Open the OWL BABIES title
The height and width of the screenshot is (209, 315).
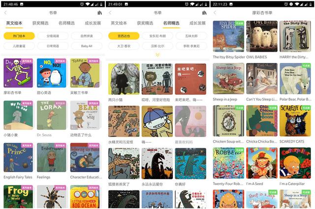(x=256, y=57)
